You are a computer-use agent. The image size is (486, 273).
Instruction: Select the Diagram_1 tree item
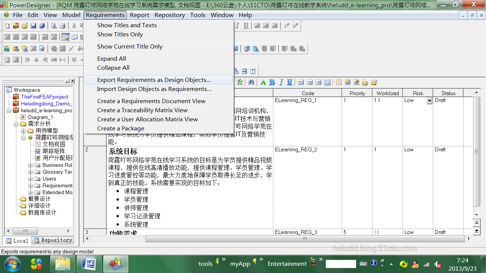pos(40,117)
